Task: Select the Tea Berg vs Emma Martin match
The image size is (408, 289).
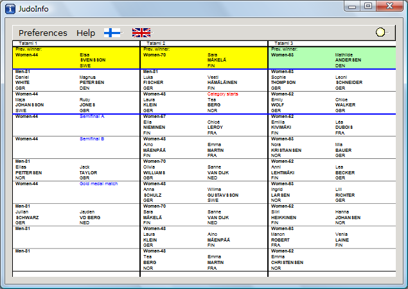Action: pos(204,260)
